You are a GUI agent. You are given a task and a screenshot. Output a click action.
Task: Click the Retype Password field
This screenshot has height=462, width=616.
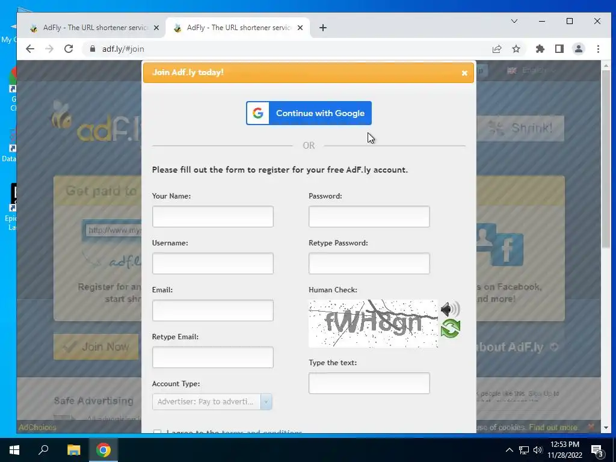369,263
